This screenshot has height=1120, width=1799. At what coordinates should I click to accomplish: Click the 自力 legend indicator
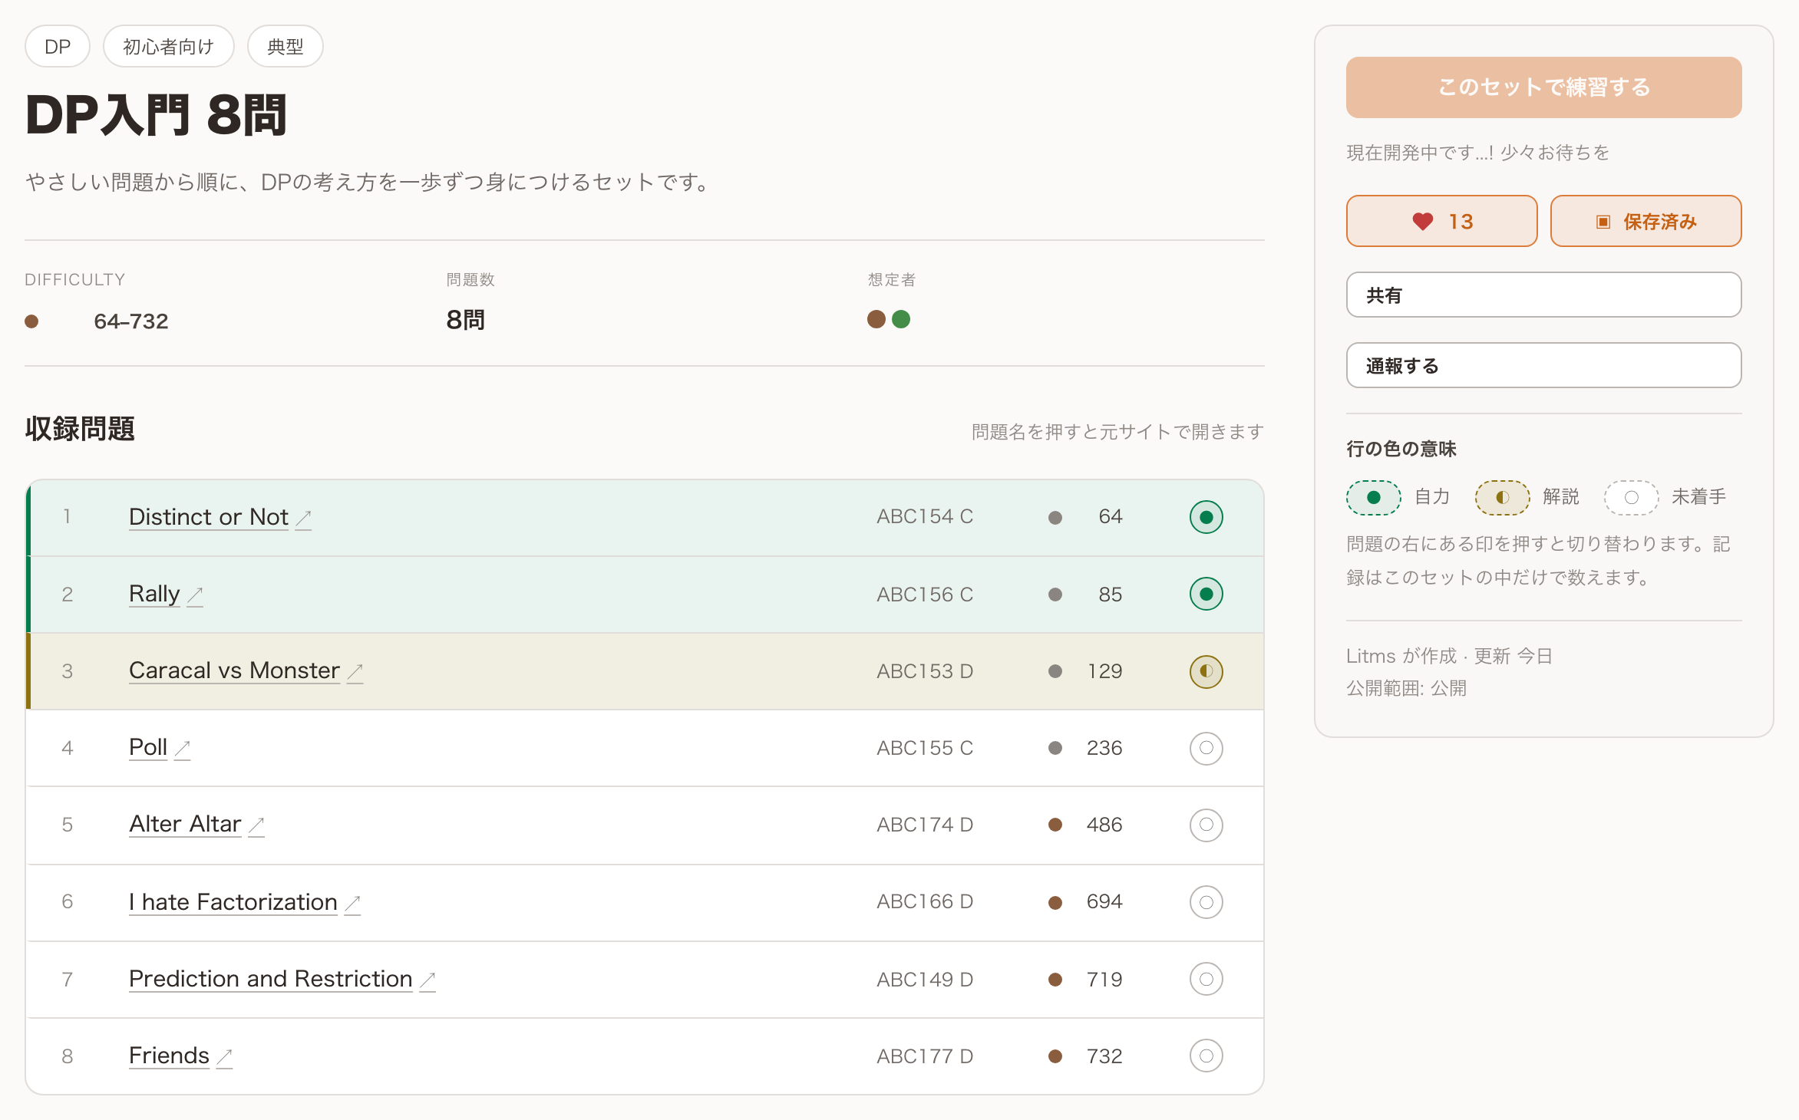(1373, 497)
